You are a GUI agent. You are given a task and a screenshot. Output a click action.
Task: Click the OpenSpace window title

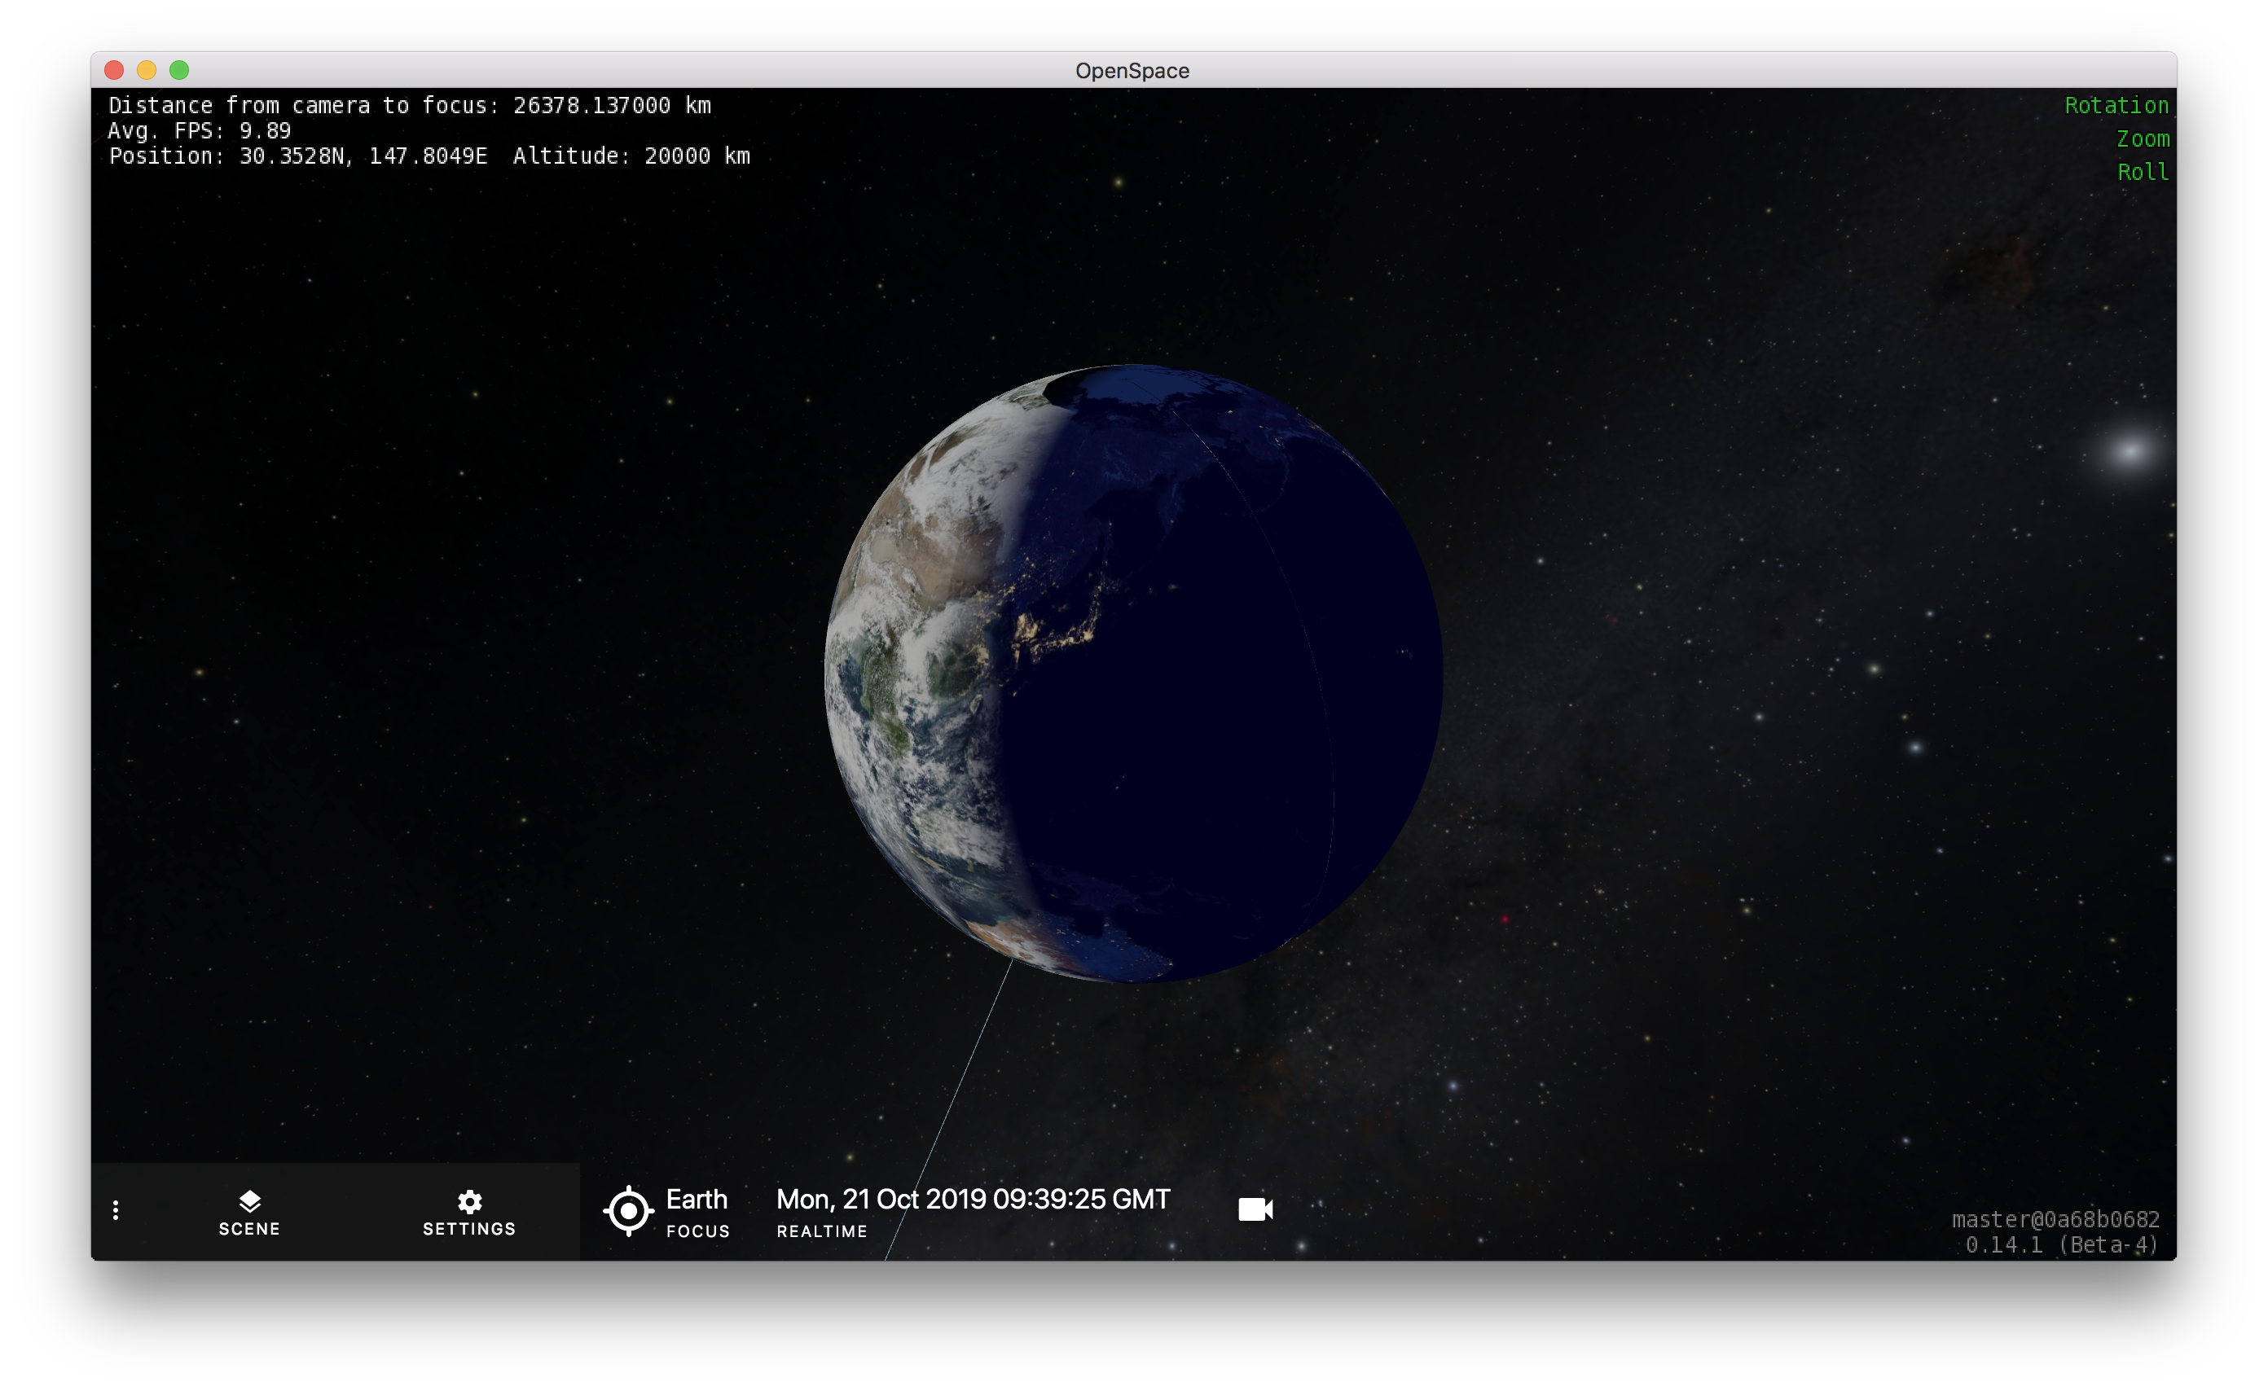click(x=1132, y=71)
